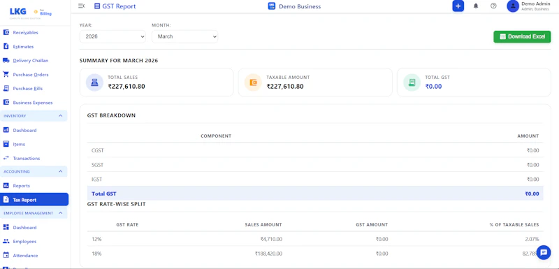
Task: Go to Employees in the sidebar
Action: [24, 241]
